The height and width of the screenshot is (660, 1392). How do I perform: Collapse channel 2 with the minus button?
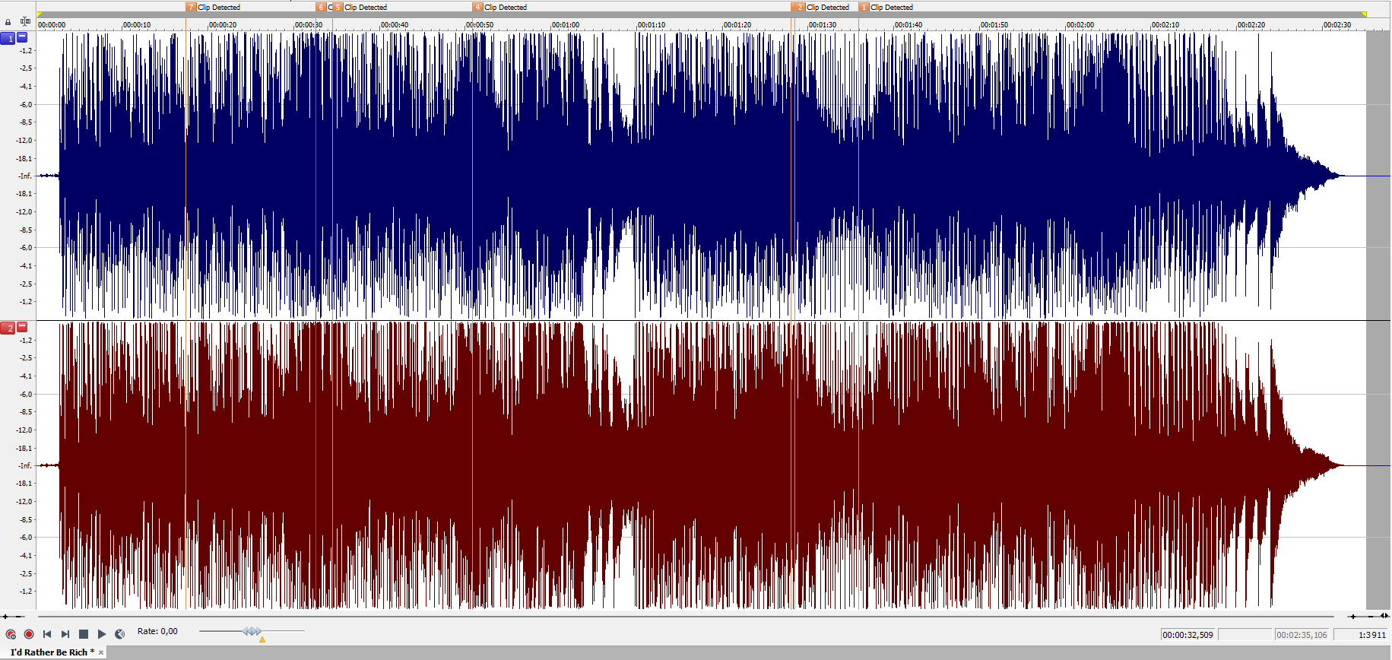point(23,327)
